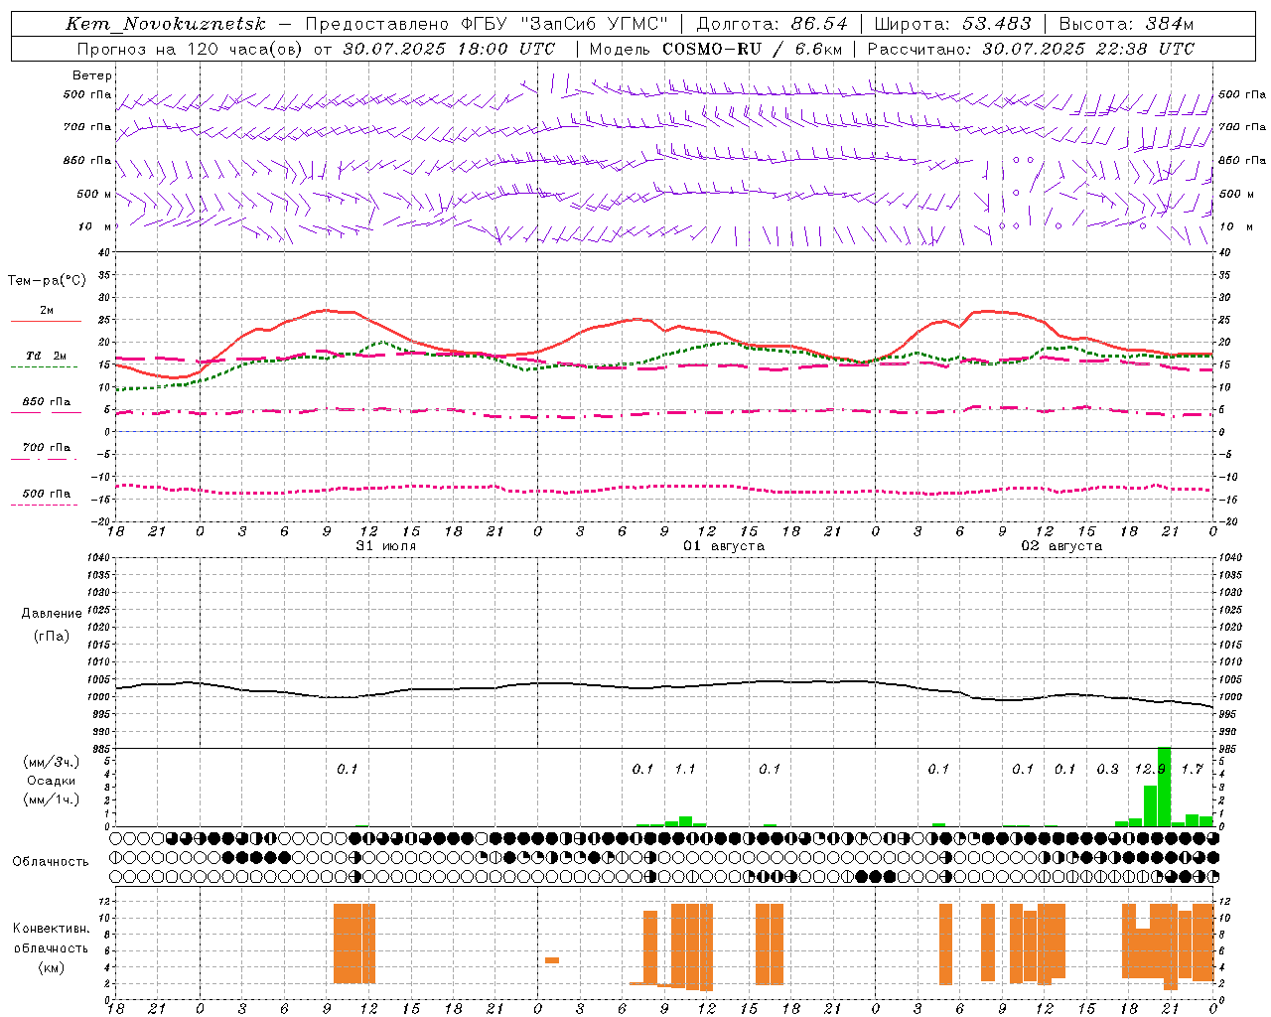This screenshot has height=1017, width=1271.
Task: Click the Ветер panel label
Action: (92, 75)
